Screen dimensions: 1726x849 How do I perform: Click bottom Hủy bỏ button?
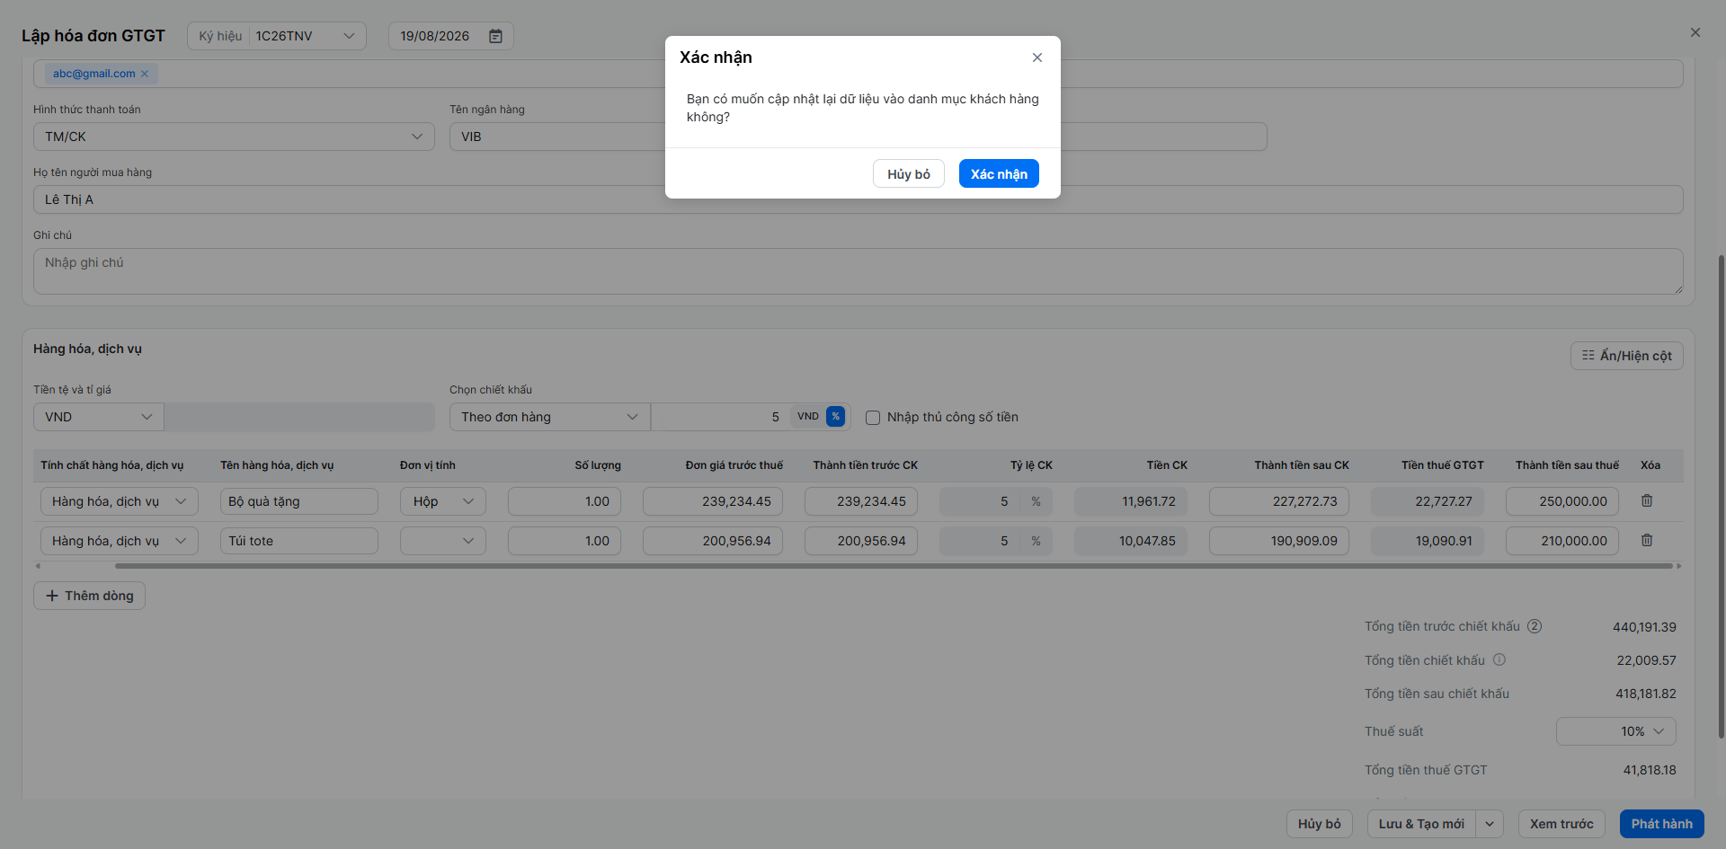[1319, 824]
